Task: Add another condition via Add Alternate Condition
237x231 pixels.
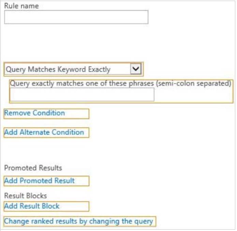Action: click(44, 132)
